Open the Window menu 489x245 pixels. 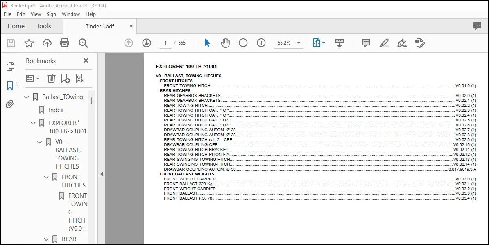coord(71,14)
